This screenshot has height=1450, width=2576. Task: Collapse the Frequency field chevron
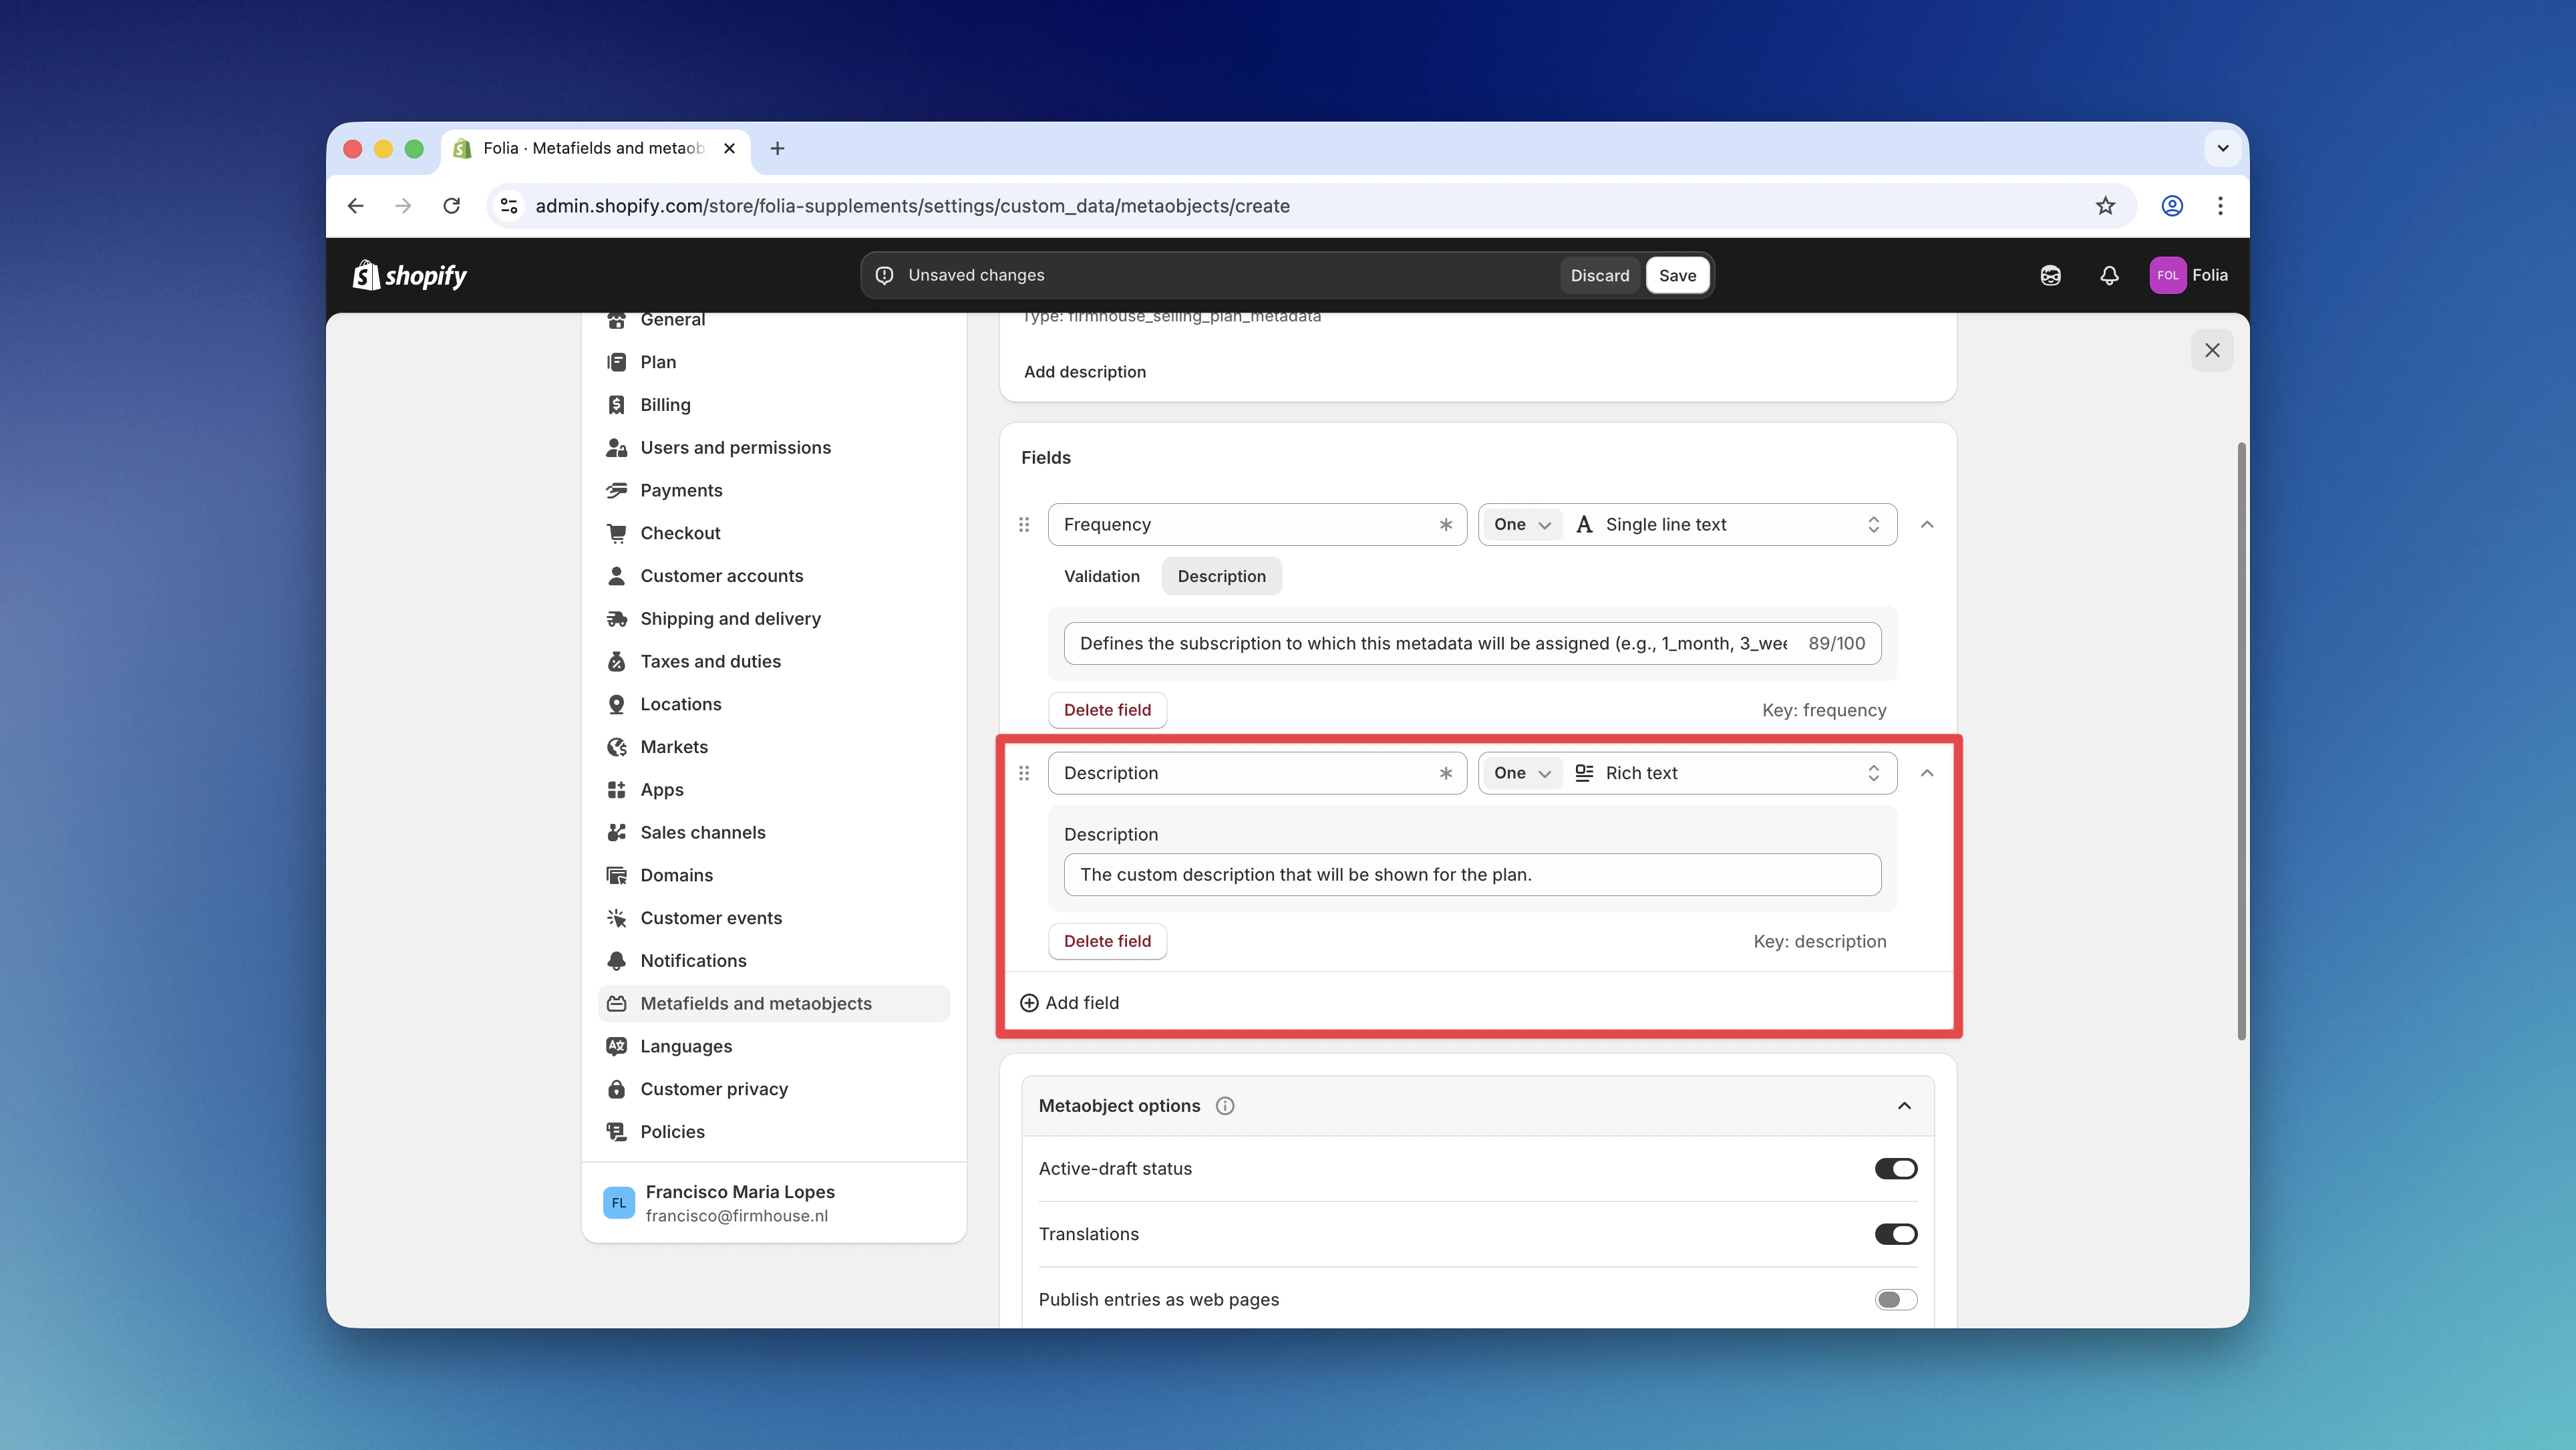click(1927, 524)
